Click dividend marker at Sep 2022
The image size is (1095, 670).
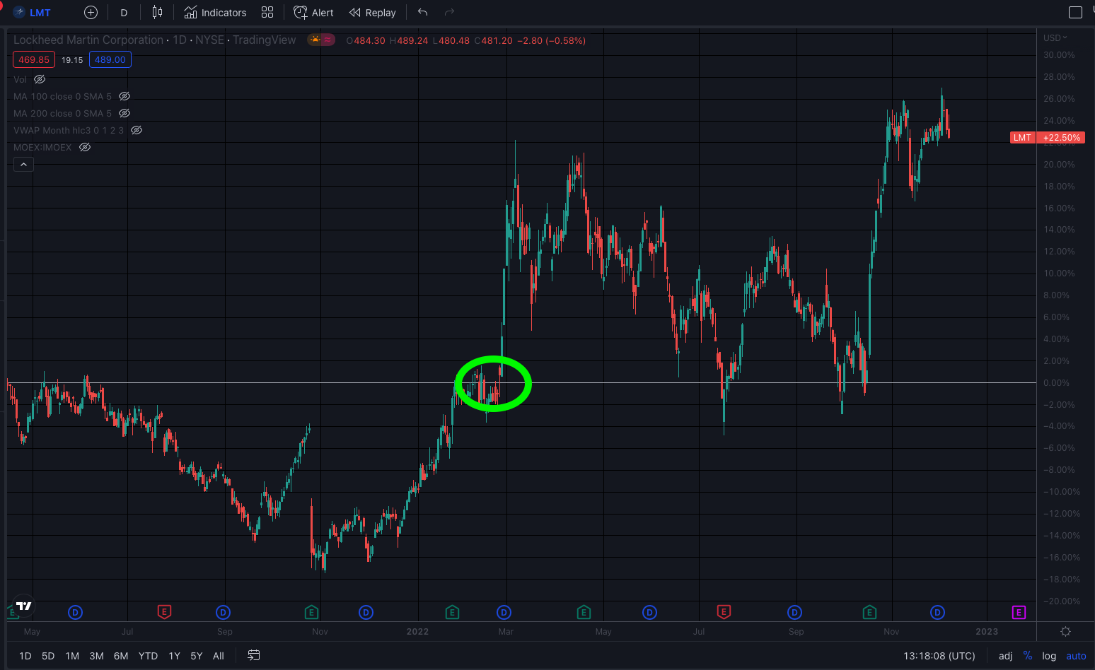[x=794, y=612]
